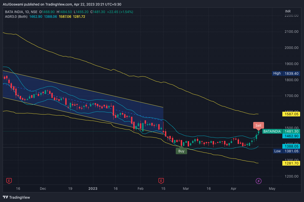The height and width of the screenshot is (202, 304).
Task: Click the 1587.06 value in indicator legend
Action: pyautogui.click(x=65, y=17)
